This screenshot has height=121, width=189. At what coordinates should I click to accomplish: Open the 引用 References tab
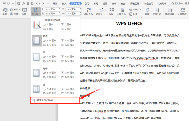(87, 4)
